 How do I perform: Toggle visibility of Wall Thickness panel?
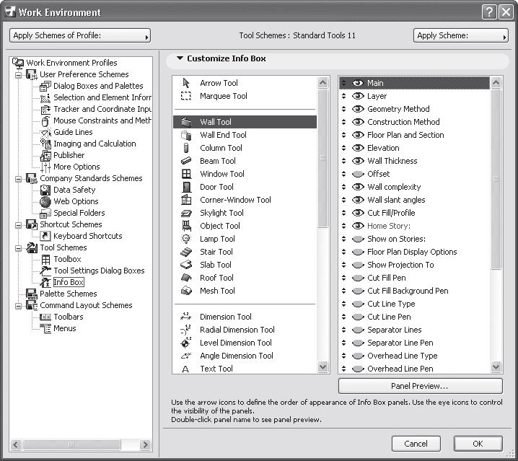click(357, 161)
